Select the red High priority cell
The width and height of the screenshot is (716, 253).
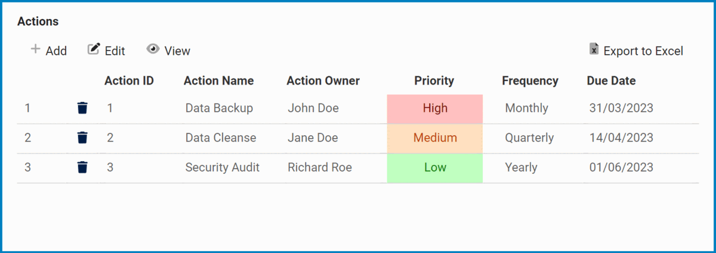[x=435, y=108]
